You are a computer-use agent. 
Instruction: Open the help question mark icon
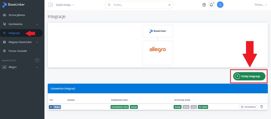(x=204, y=5)
